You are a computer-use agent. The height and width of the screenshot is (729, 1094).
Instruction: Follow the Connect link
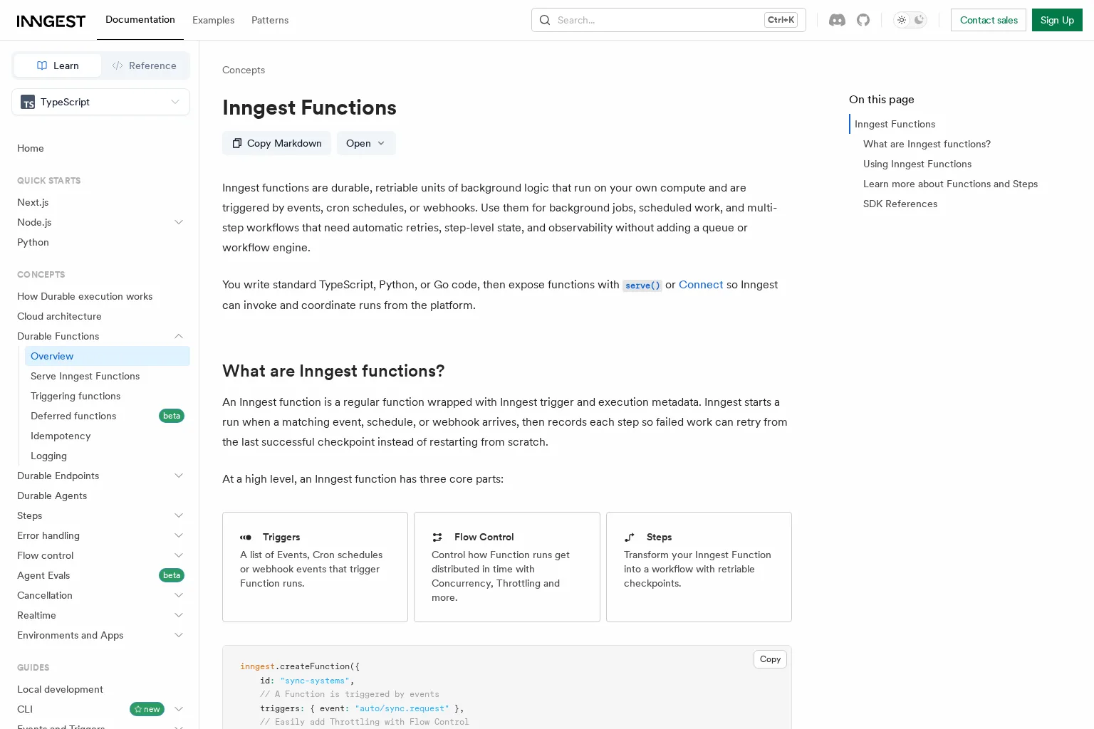(x=701, y=285)
